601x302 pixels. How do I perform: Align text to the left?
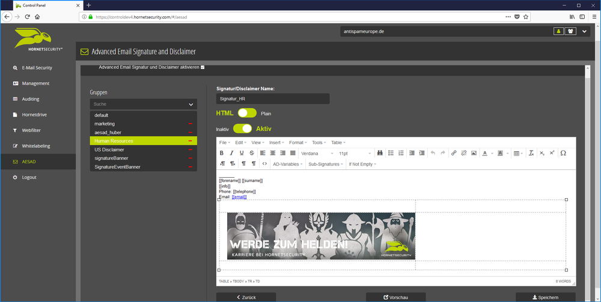point(263,153)
